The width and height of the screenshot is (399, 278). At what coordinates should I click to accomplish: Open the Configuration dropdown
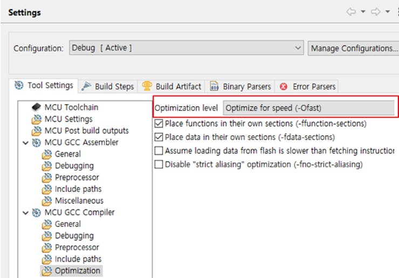[x=186, y=48]
